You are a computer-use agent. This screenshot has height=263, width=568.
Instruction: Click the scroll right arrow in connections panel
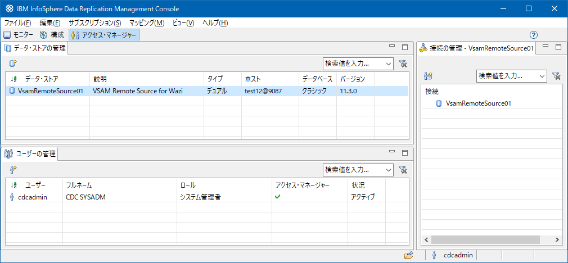tap(557, 239)
